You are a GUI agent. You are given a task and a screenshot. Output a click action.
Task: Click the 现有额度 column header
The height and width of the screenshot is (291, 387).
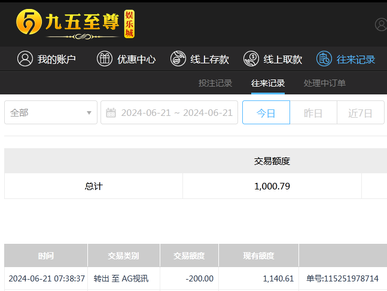click(x=258, y=256)
